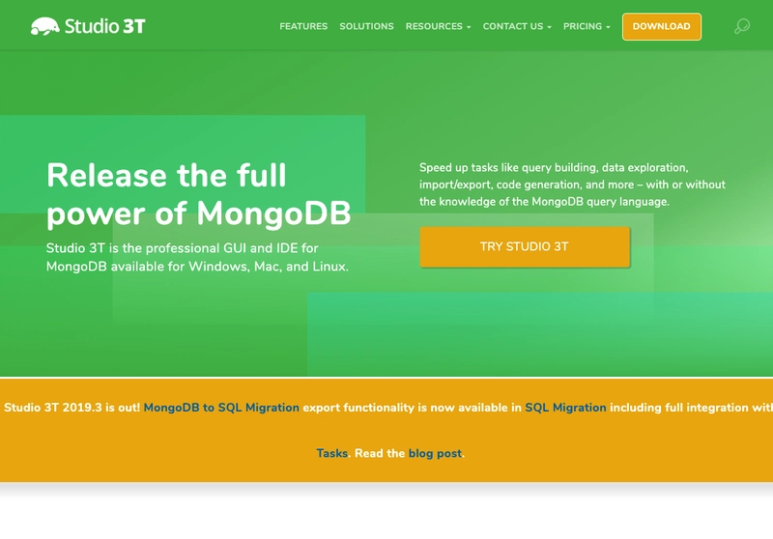This screenshot has height=539, width=773.
Task: Open the Features menu item
Action: 303,27
